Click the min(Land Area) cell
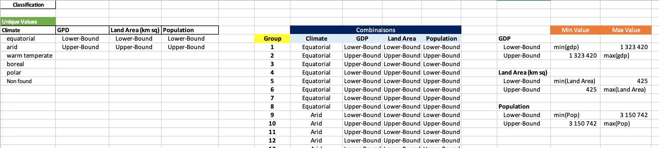 (x=574, y=81)
